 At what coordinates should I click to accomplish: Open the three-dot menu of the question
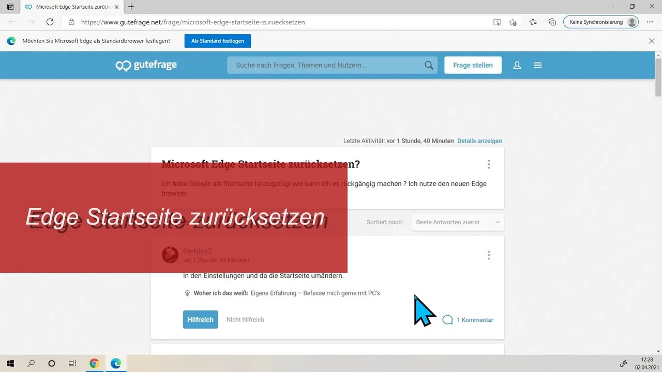coord(489,164)
